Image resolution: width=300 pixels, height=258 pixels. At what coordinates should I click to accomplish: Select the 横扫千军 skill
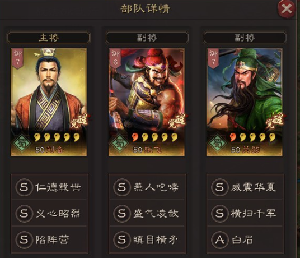pyautogui.click(x=245, y=213)
